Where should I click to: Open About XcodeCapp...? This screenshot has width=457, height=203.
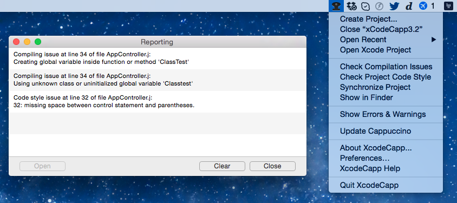(x=386, y=148)
